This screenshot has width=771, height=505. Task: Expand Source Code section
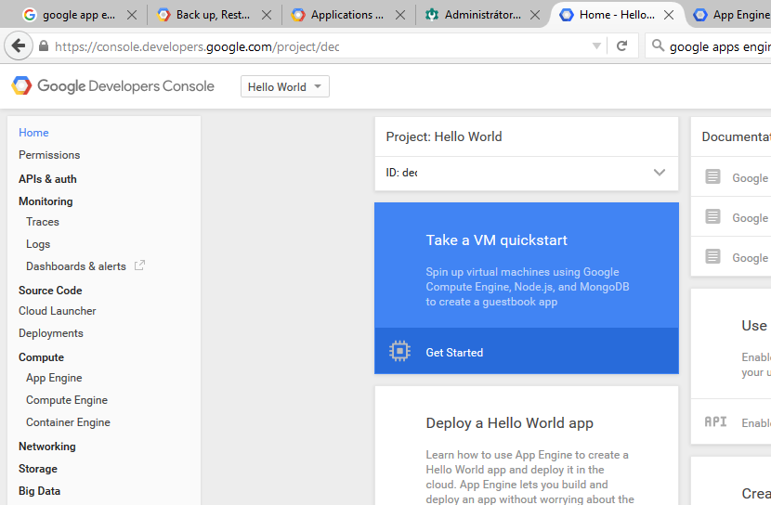50,291
